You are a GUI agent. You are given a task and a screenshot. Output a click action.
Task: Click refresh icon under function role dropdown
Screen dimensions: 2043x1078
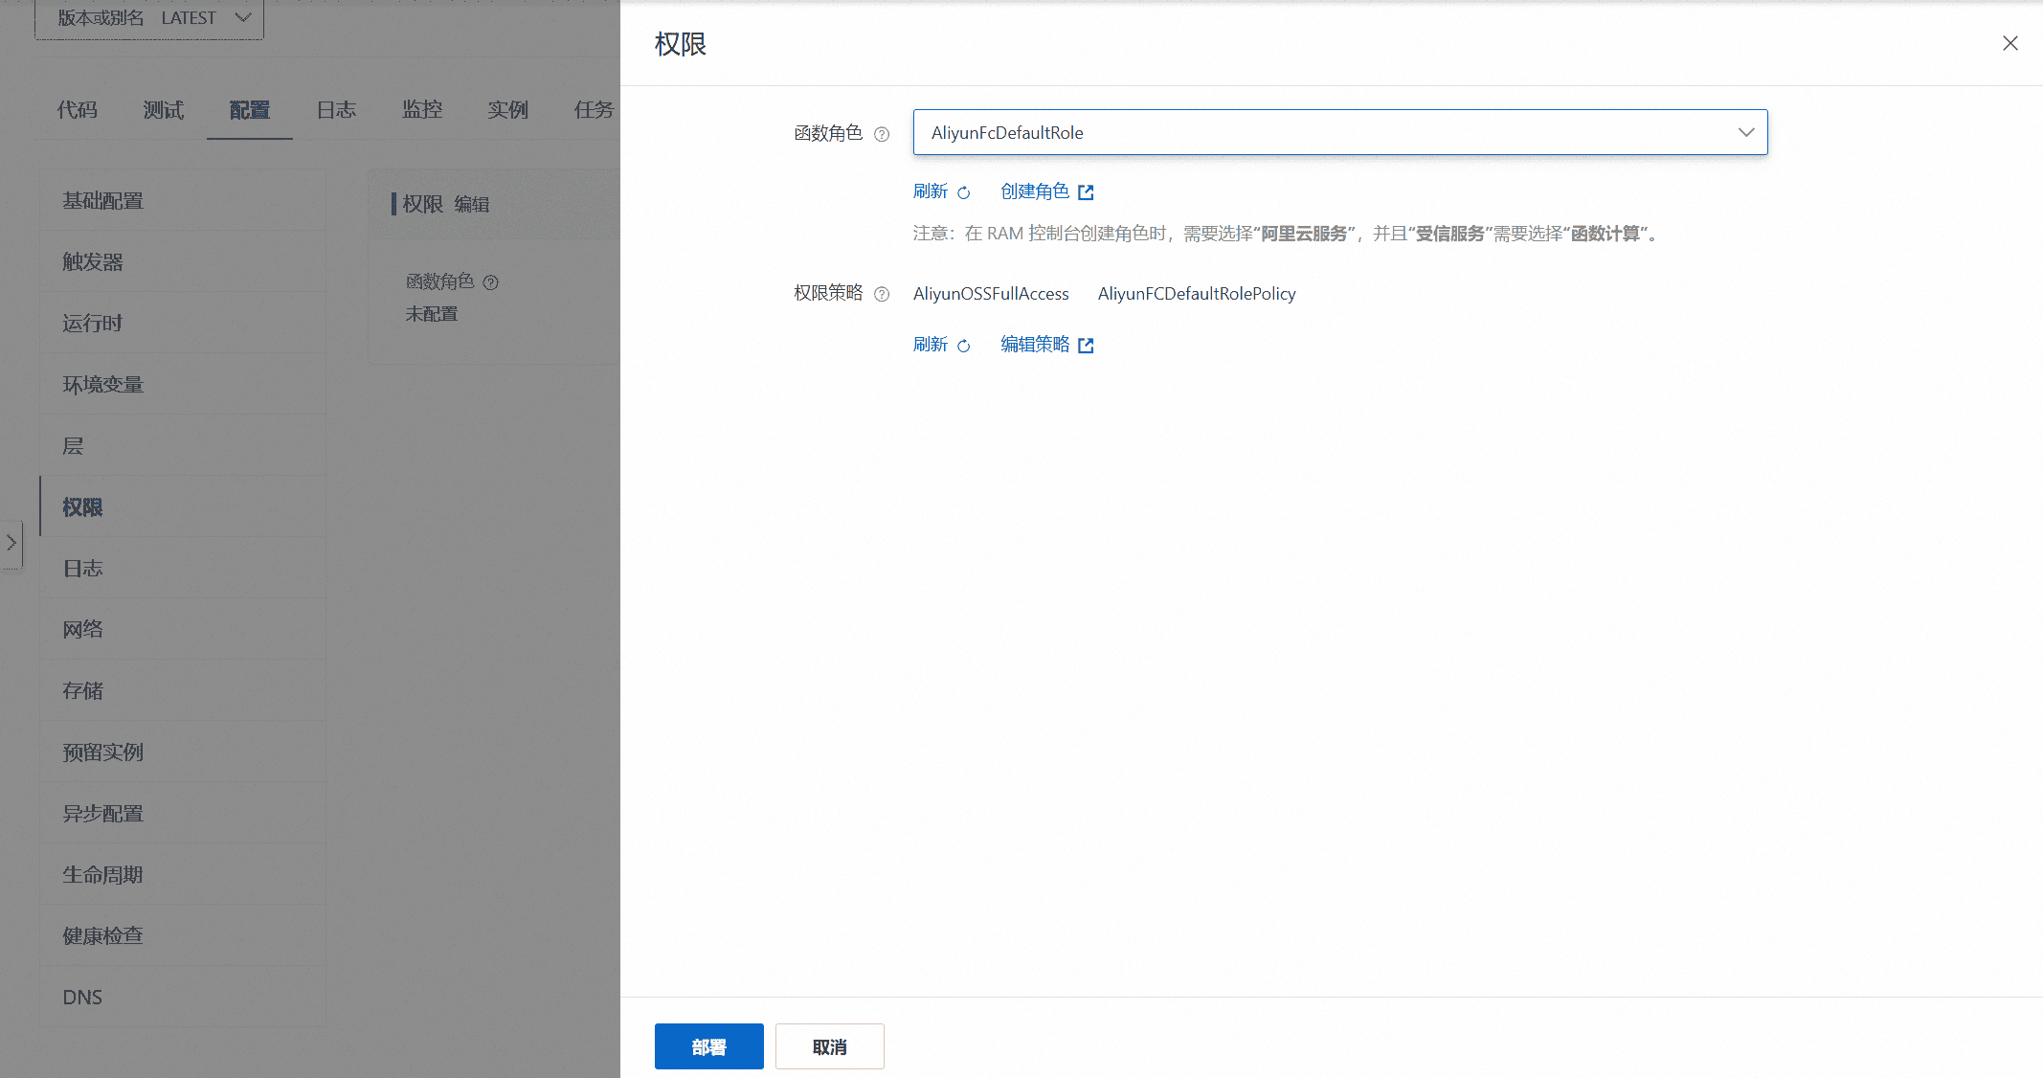[x=963, y=192]
